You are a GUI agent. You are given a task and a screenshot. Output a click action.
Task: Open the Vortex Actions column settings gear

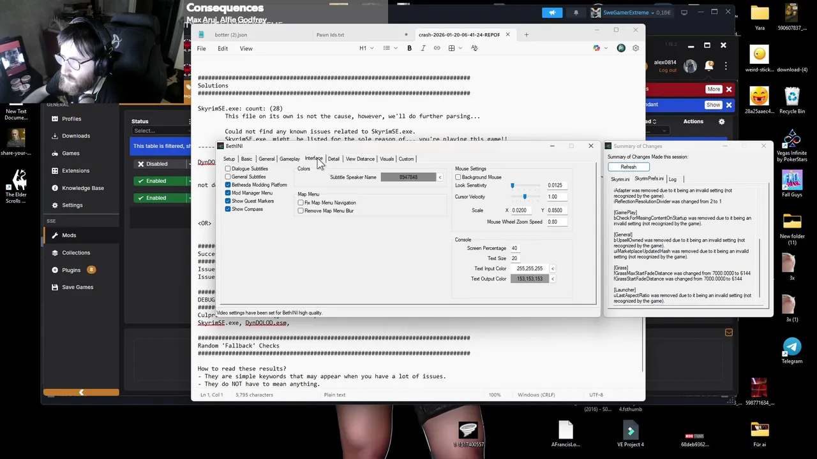[722, 121]
